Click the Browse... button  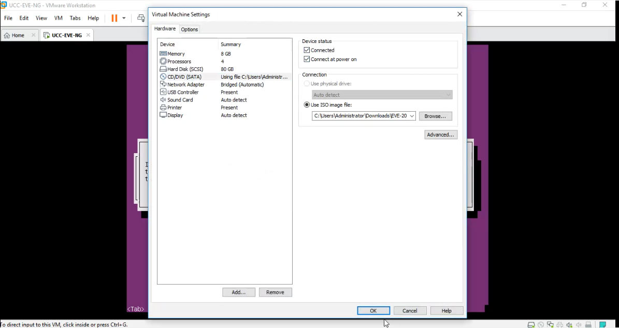(435, 116)
